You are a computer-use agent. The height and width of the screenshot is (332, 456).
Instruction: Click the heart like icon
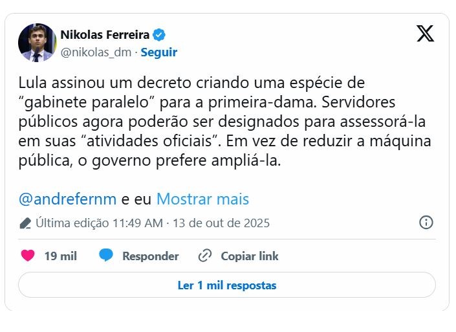(28, 256)
